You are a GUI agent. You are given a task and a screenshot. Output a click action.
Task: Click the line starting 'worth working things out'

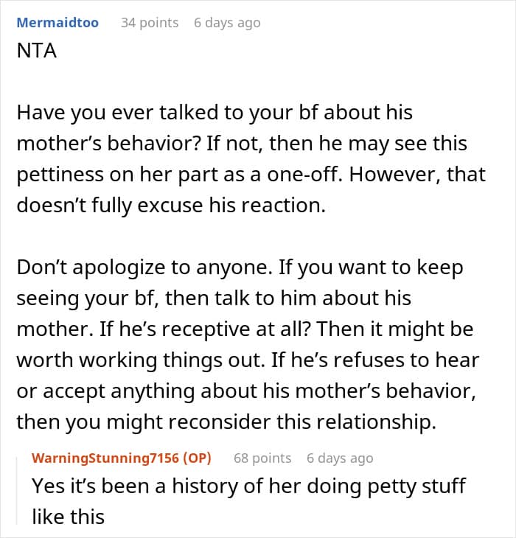tap(248, 360)
